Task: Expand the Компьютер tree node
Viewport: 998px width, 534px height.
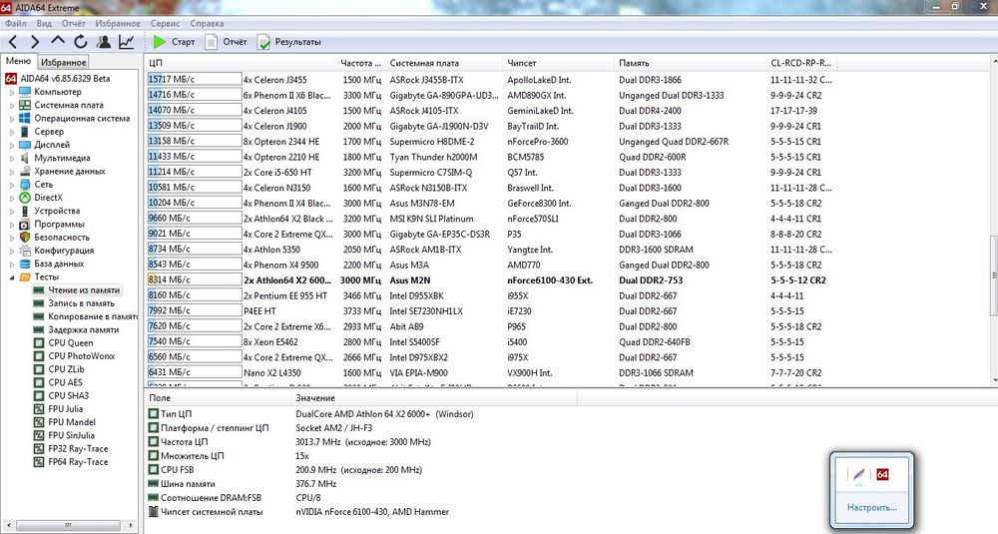Action: [x=11, y=92]
